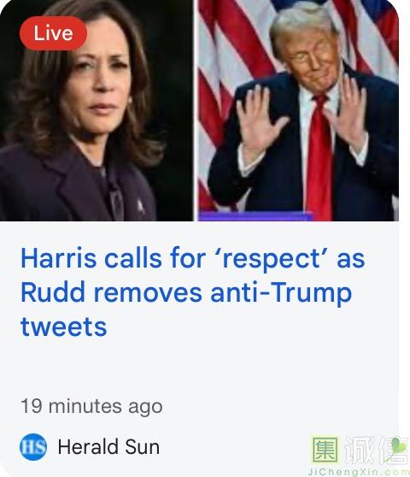Image resolution: width=410 pixels, height=477 pixels.
Task: Click the purple podium strip below man
Action: click(x=255, y=216)
